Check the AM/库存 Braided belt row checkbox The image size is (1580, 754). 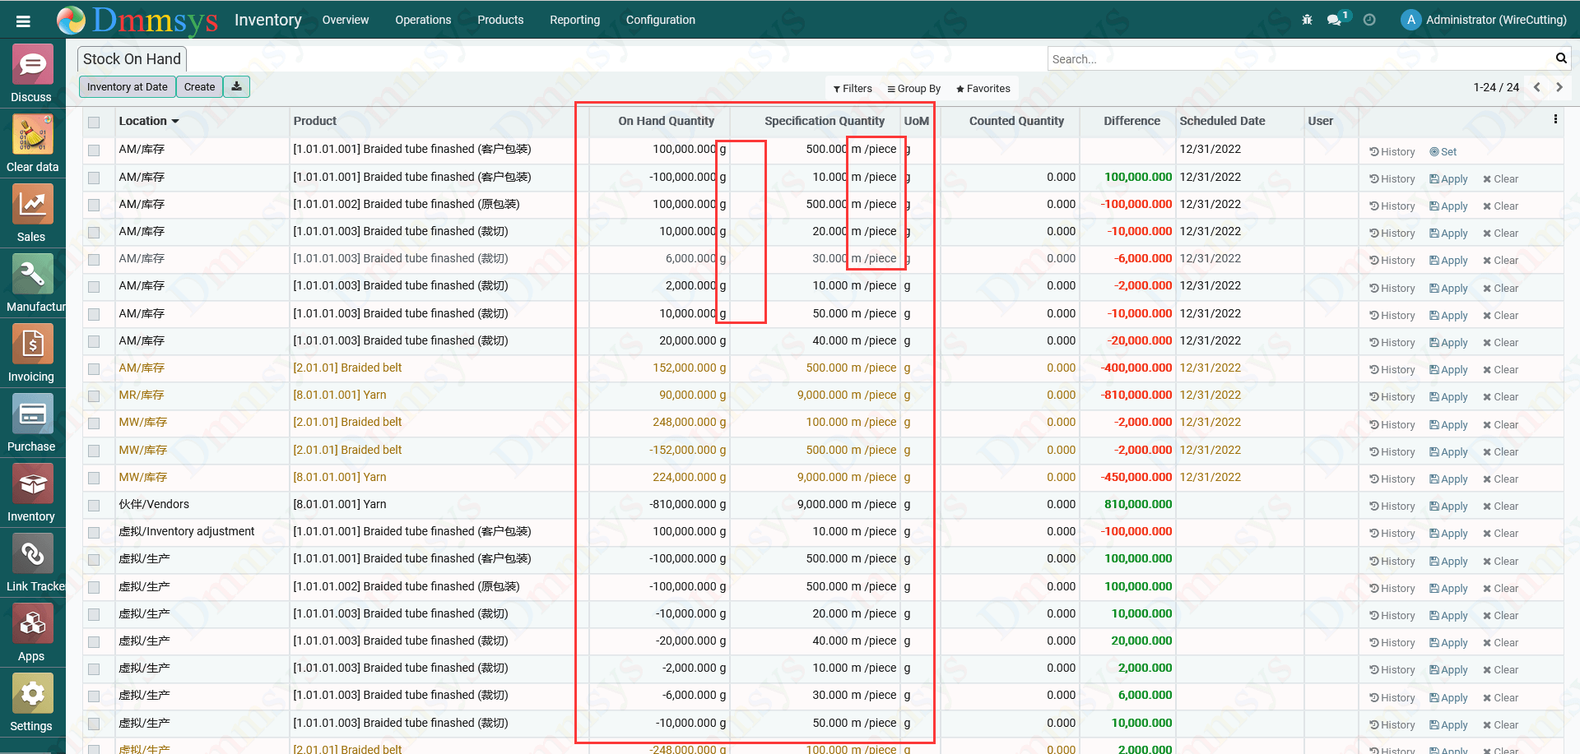[94, 369]
